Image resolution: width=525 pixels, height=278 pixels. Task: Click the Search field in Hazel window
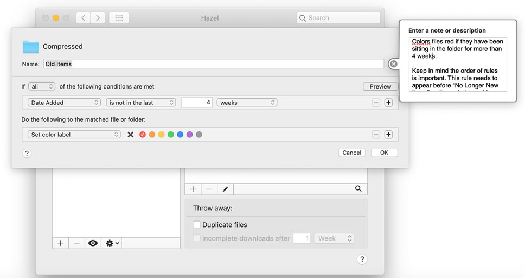point(338,18)
